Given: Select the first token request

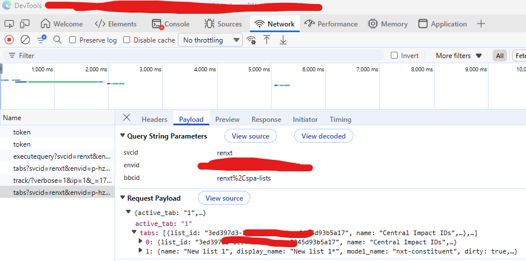Looking at the screenshot, I should [58, 132].
